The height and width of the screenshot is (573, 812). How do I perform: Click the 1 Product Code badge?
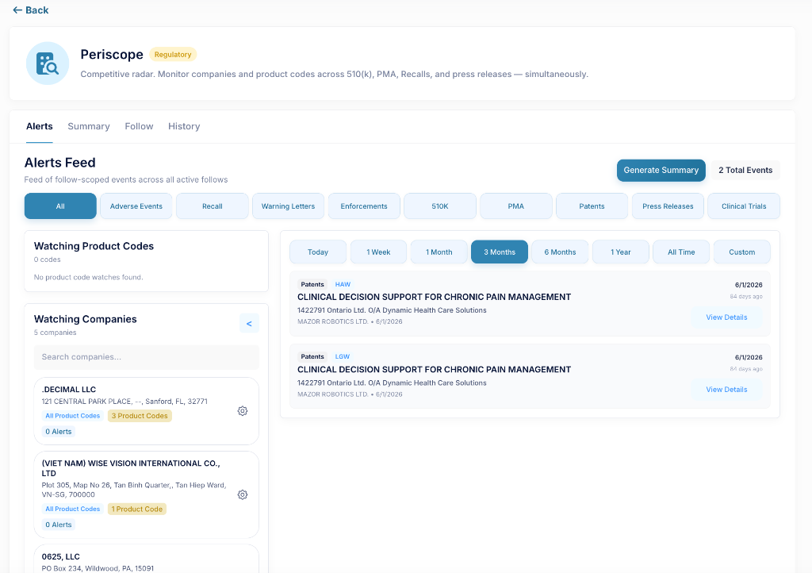[137, 509]
